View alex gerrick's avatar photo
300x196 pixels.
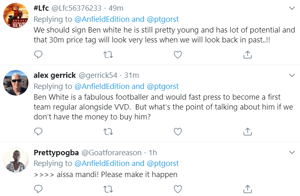pos(16,83)
